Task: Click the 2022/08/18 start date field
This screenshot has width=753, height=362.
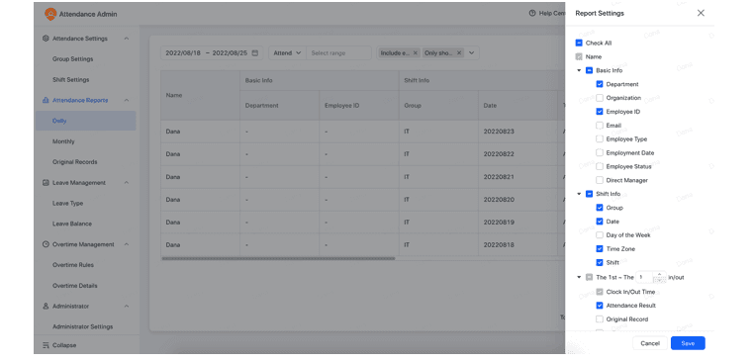Action: pos(183,52)
